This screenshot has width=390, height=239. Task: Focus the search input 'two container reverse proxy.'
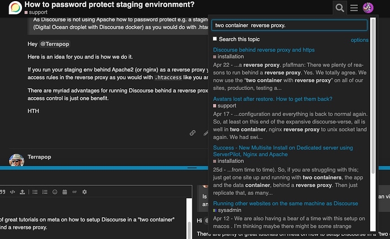click(x=289, y=25)
